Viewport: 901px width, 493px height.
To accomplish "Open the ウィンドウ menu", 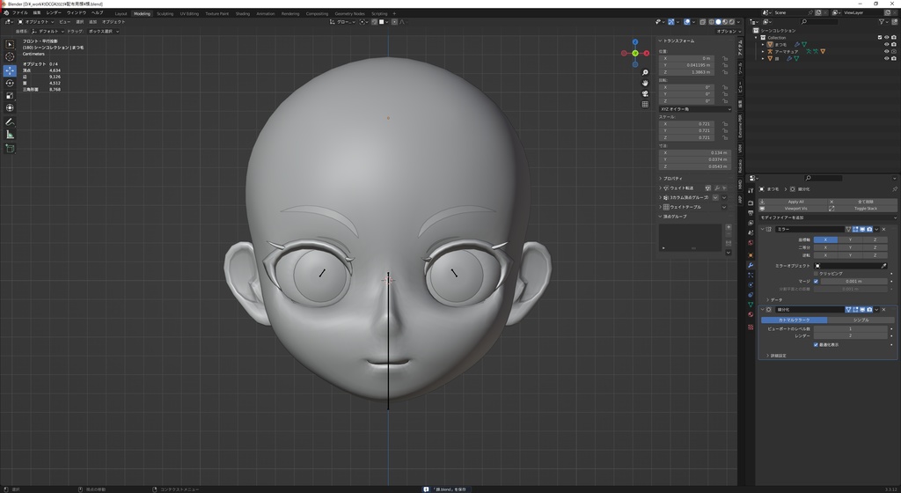I will (77, 12).
